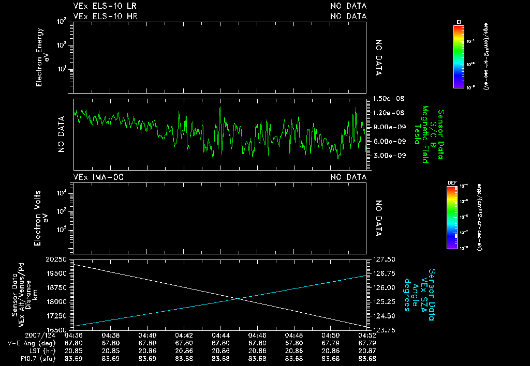Click the 04:52 time tick label
Screen dimensions: 530x366
click(367, 336)
